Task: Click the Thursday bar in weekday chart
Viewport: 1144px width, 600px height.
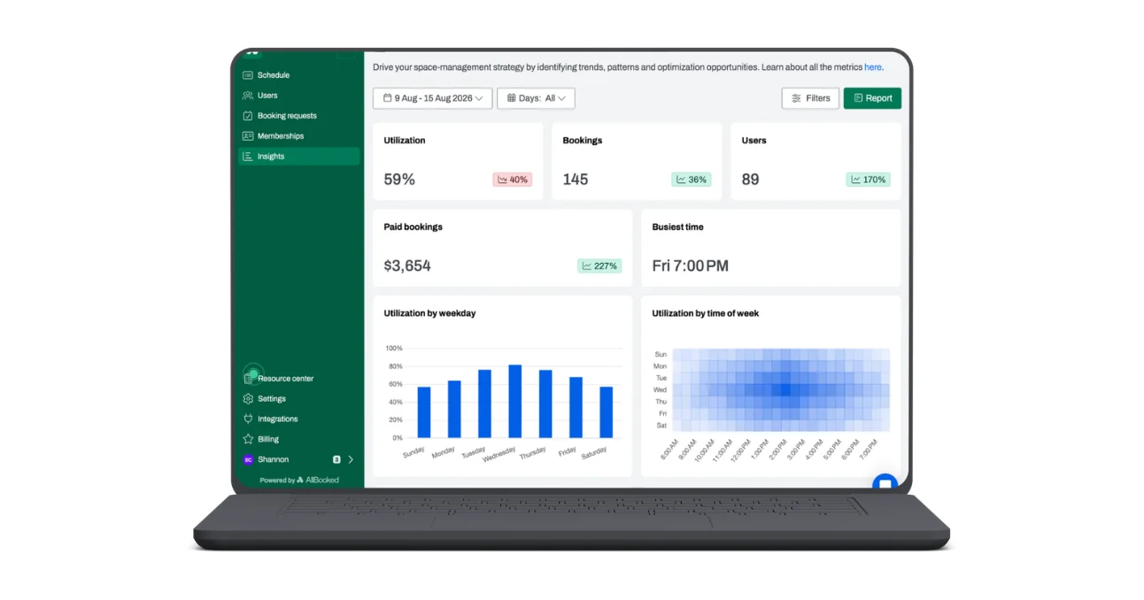Action: 545,404
